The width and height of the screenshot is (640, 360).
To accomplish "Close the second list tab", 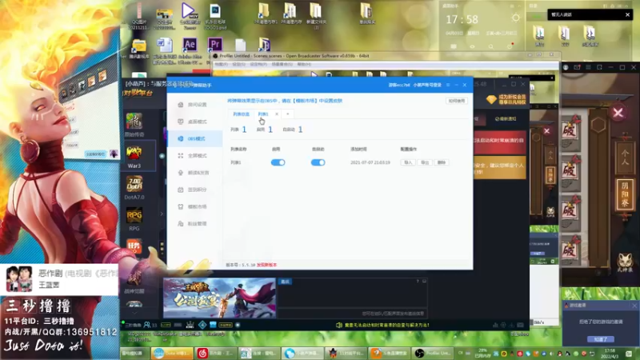I will [x=277, y=114].
